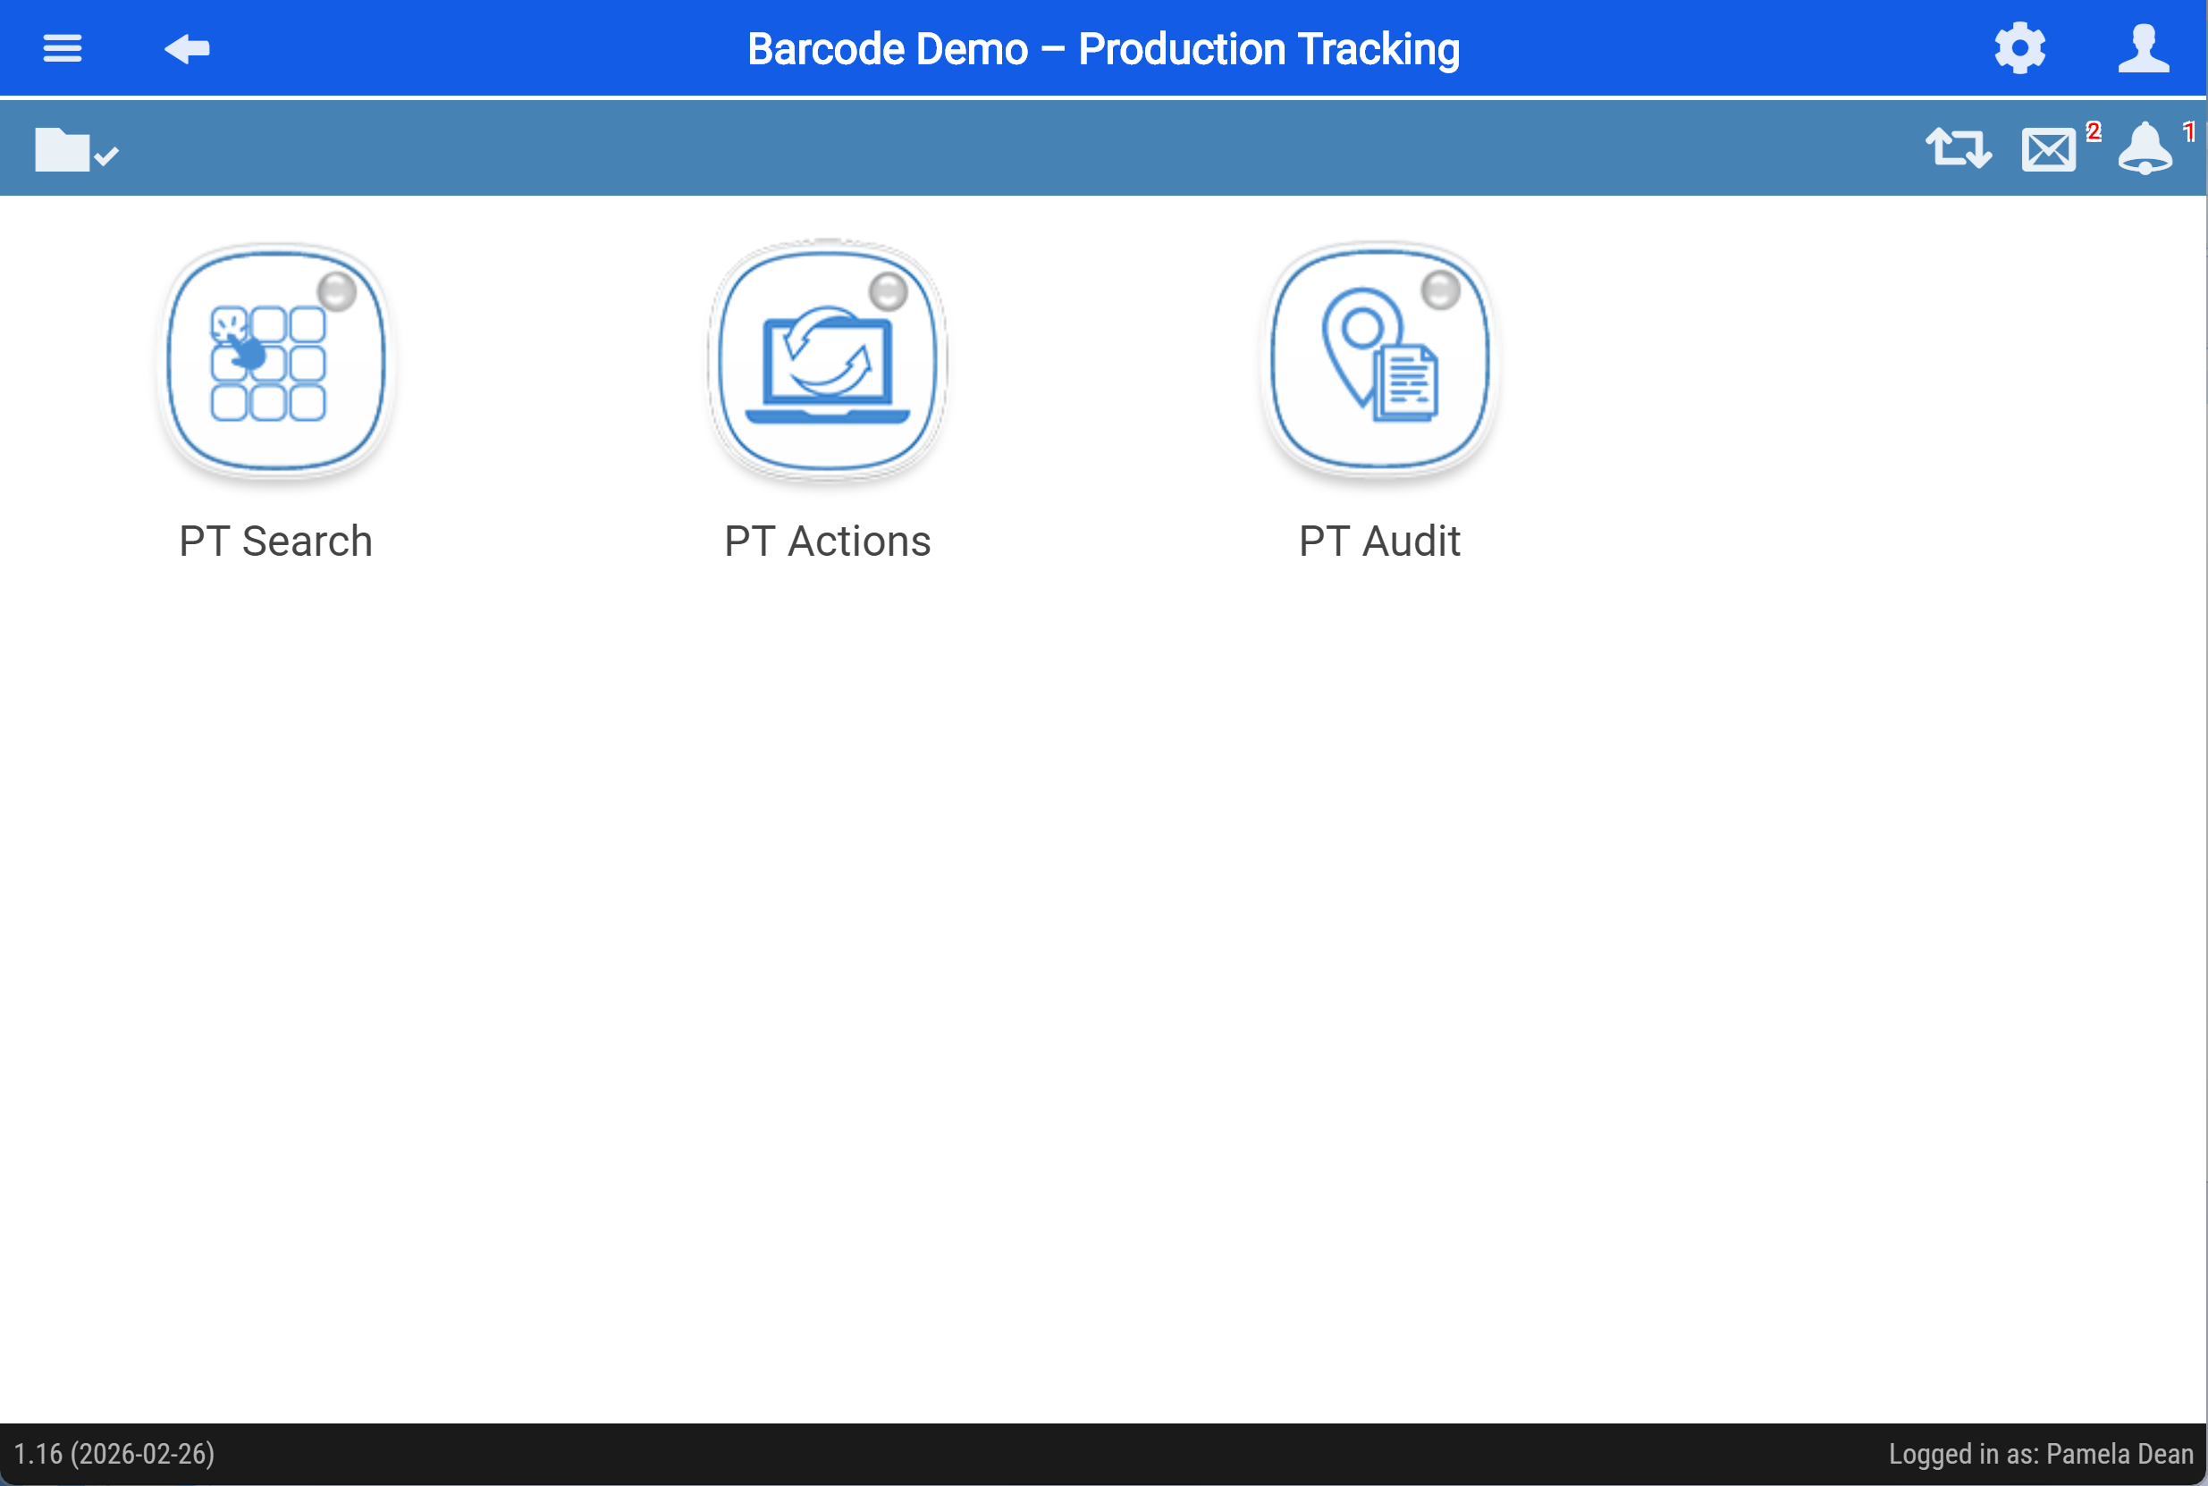The width and height of the screenshot is (2208, 1486).
Task: Click the gray status dot on PT Actions
Action: pyautogui.click(x=889, y=292)
